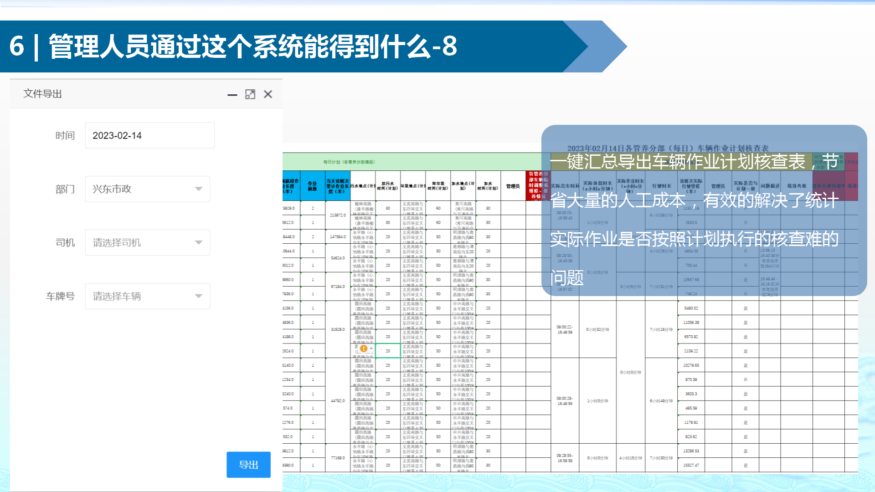Click the mileage cell 11056.39
Image resolution: width=875 pixels, height=492 pixels.
(x=691, y=323)
